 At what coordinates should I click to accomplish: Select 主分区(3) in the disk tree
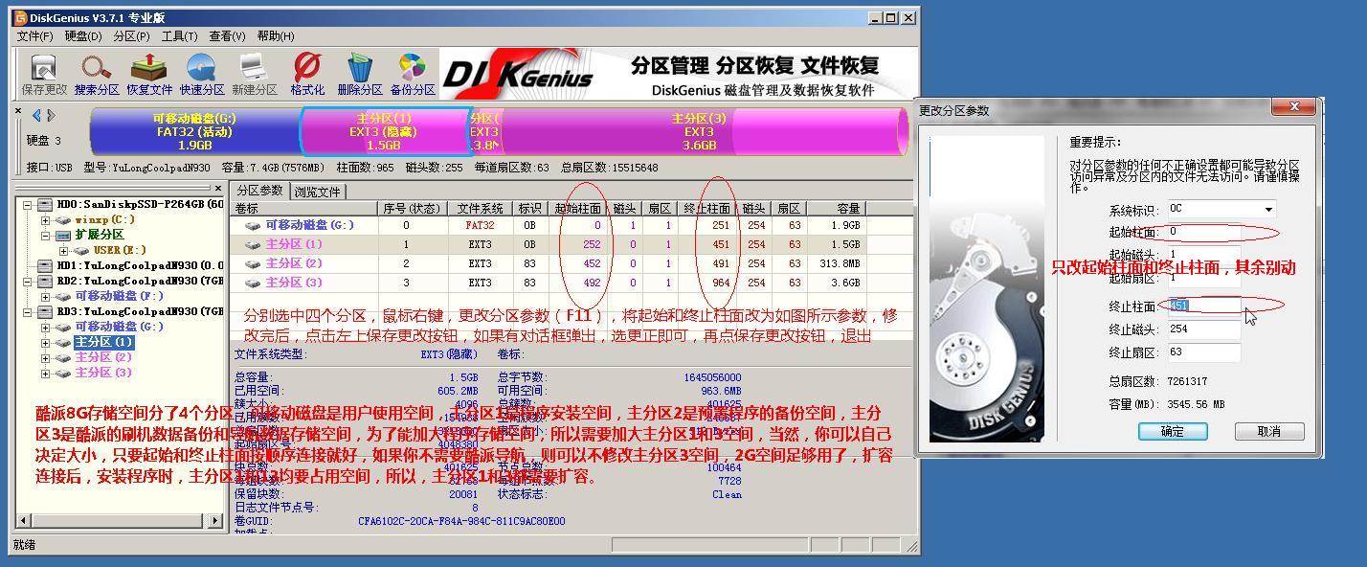click(x=103, y=373)
